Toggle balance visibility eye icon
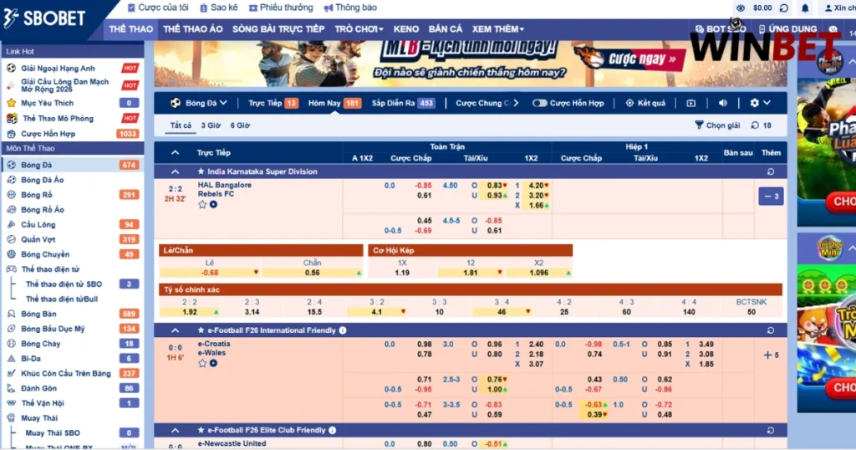The width and height of the screenshot is (856, 450). coord(741,8)
